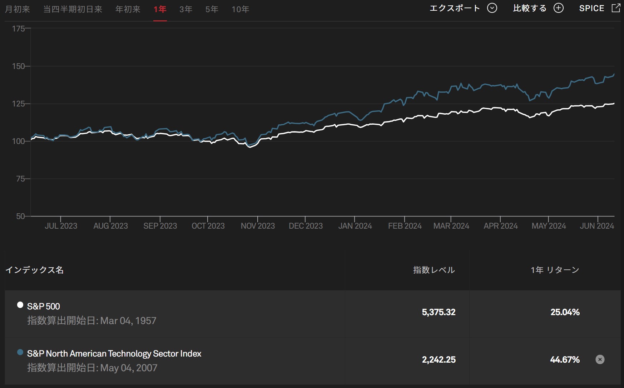Click the 100 y-axis label
Image resolution: width=624 pixels, height=388 pixels.
pos(18,141)
